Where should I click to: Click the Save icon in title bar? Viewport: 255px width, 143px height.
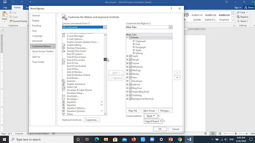tap(5, 2)
